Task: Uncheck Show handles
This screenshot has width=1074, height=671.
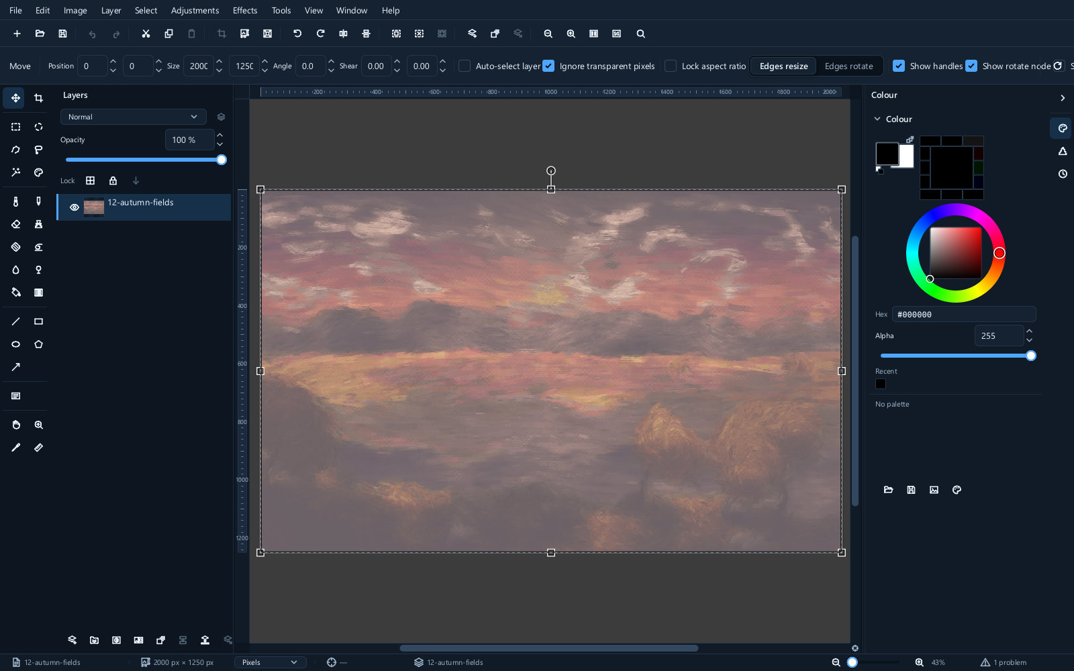Action: tap(899, 66)
